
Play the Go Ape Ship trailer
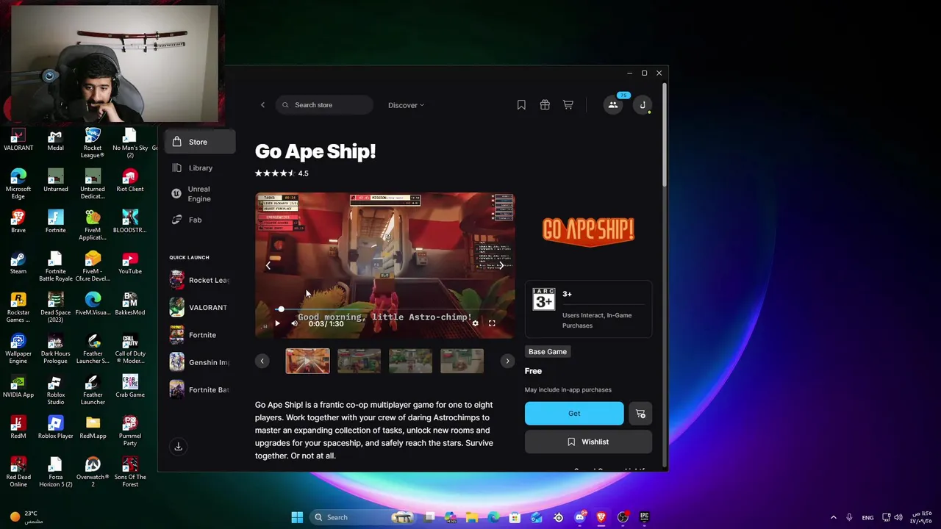[x=277, y=323]
